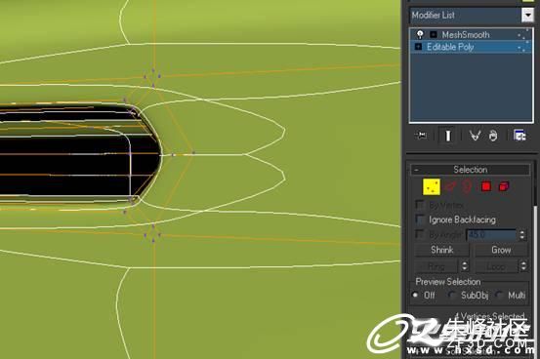The height and width of the screenshot is (359, 540).
Task: Toggle Show End Result icon
Action: pos(447,136)
